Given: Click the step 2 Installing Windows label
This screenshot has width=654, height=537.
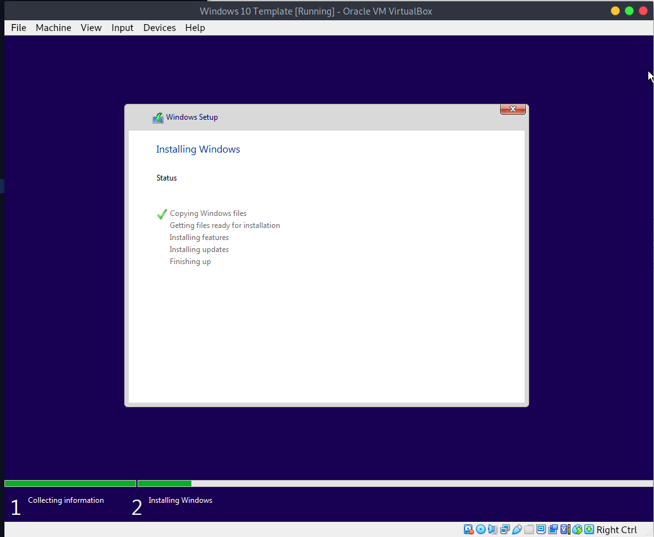Looking at the screenshot, I should [x=180, y=500].
